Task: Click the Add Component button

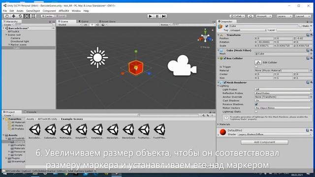Action: tap(264, 142)
